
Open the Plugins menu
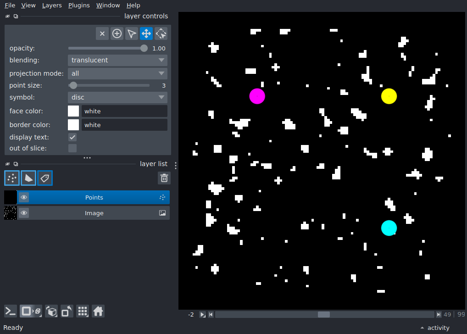(x=79, y=6)
